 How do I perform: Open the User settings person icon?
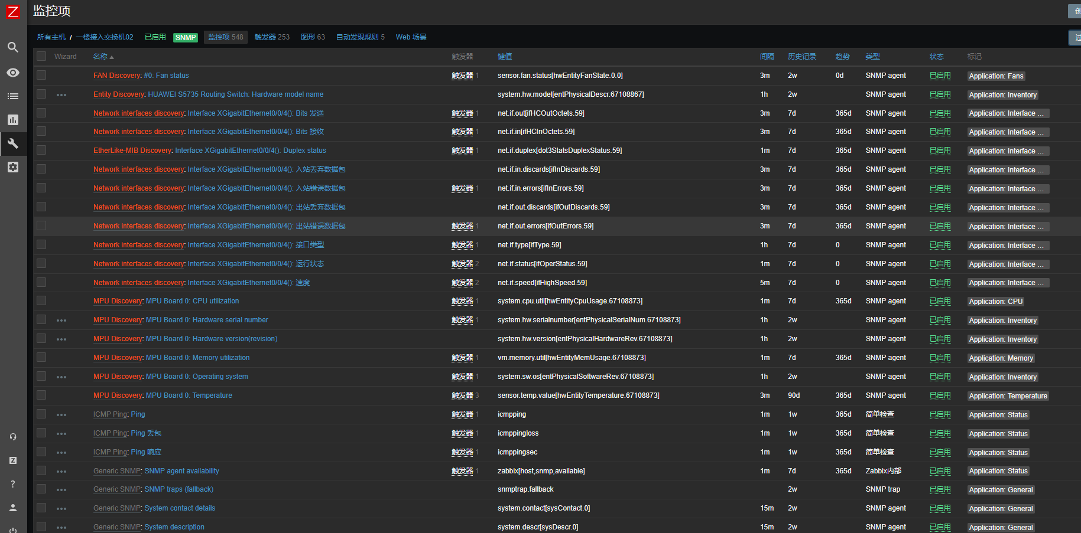(x=13, y=508)
